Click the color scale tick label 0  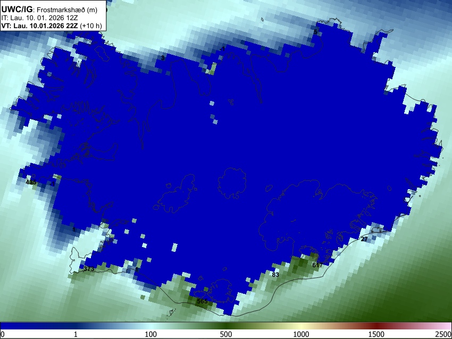[3, 334]
